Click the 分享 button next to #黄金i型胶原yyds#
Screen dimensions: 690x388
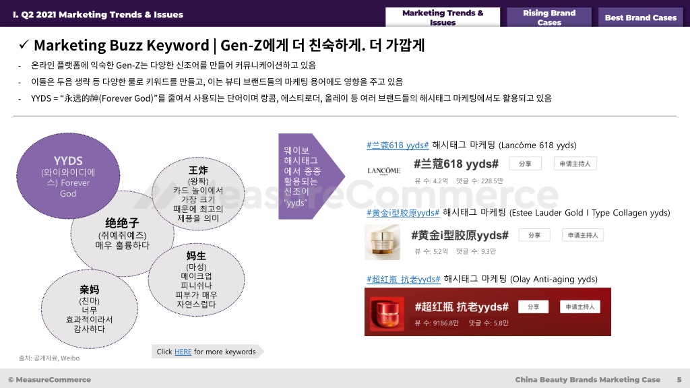pos(534,235)
